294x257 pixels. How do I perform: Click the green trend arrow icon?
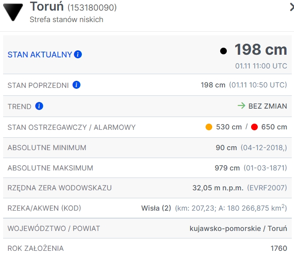point(241,106)
